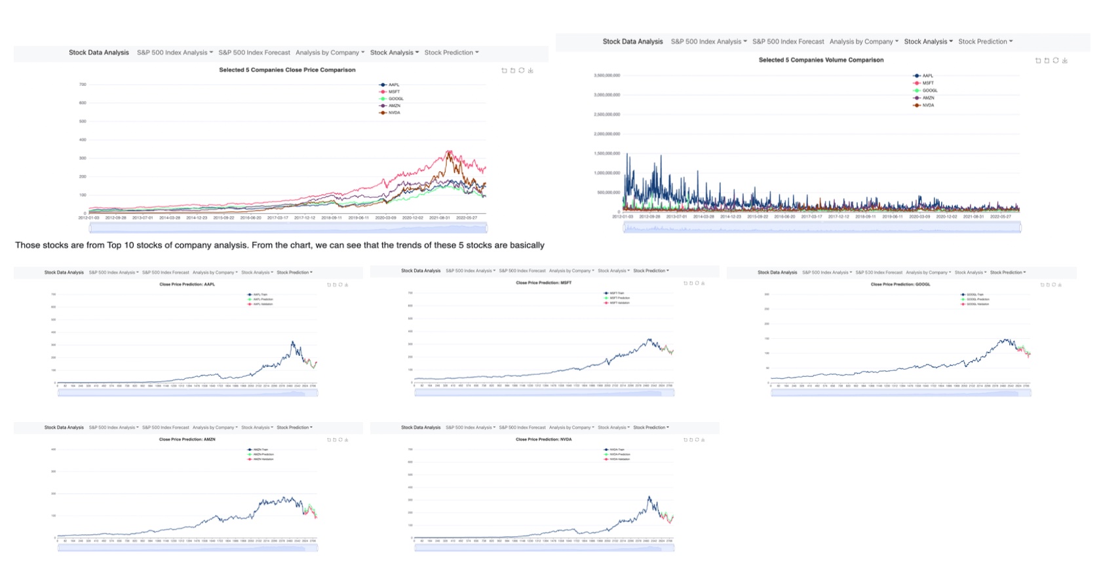Open Stock Analysis dropdown above Close Price chart
The width and height of the screenshot is (1118, 586).
(394, 52)
